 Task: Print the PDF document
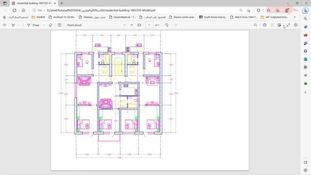(x=264, y=25)
